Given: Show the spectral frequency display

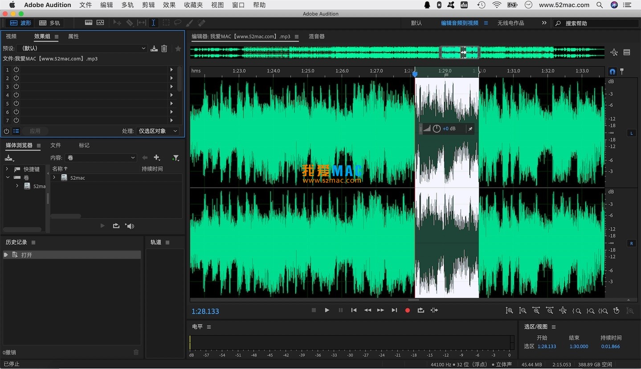Looking at the screenshot, I should tap(89, 23).
